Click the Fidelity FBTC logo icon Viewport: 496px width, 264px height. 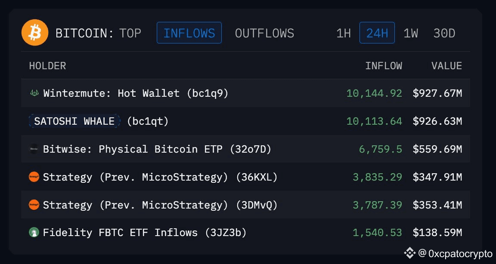34,233
